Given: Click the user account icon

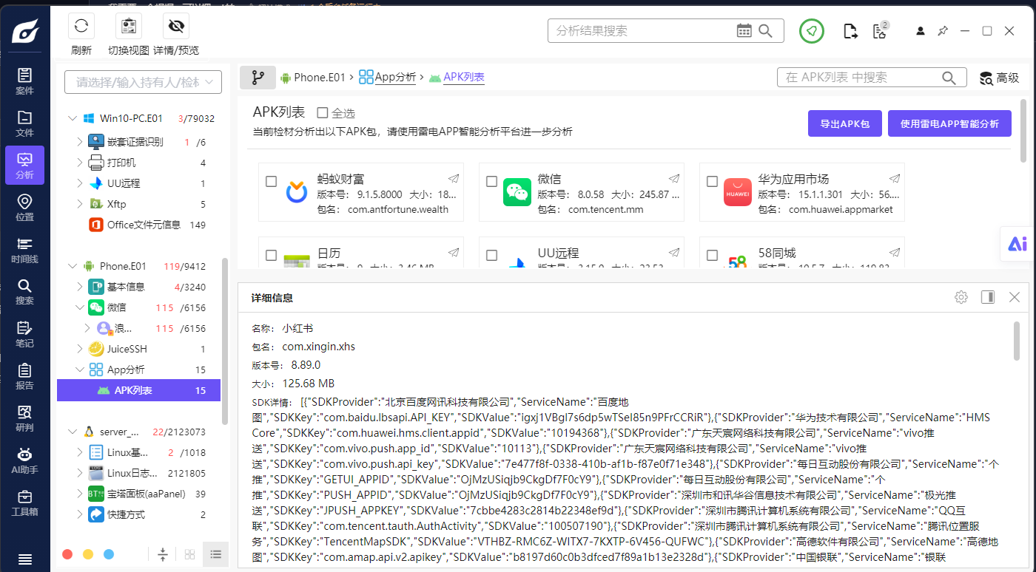Looking at the screenshot, I should pyautogui.click(x=920, y=31).
